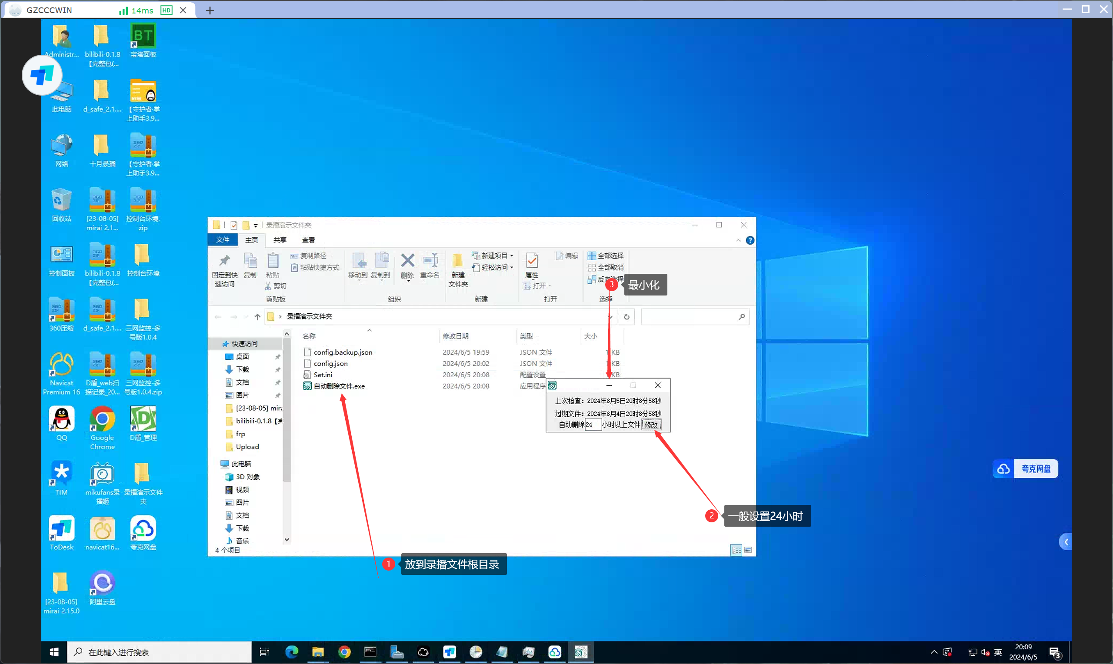Click the hours input field showing 24
Image resolution: width=1113 pixels, height=664 pixels.
pos(593,425)
